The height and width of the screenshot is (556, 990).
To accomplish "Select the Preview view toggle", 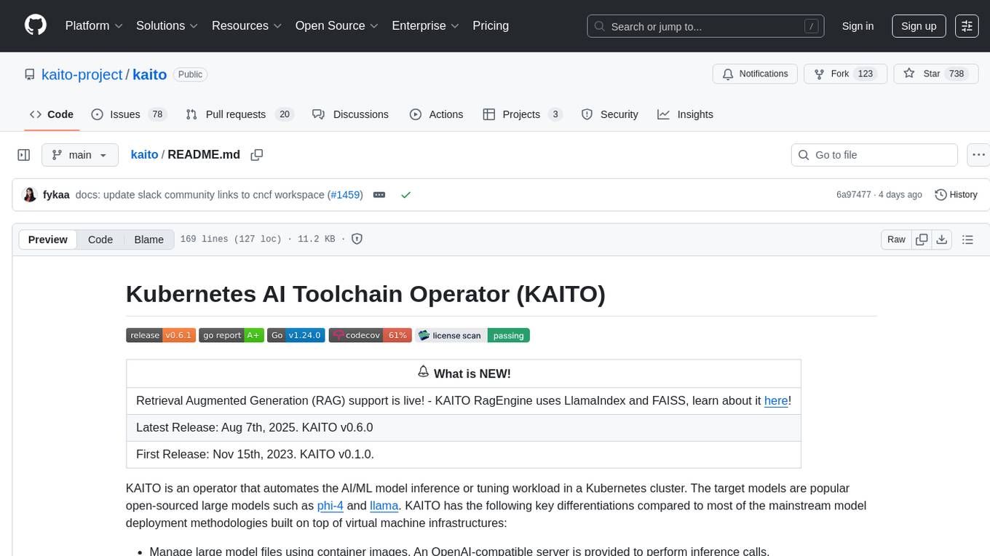I will click(48, 239).
